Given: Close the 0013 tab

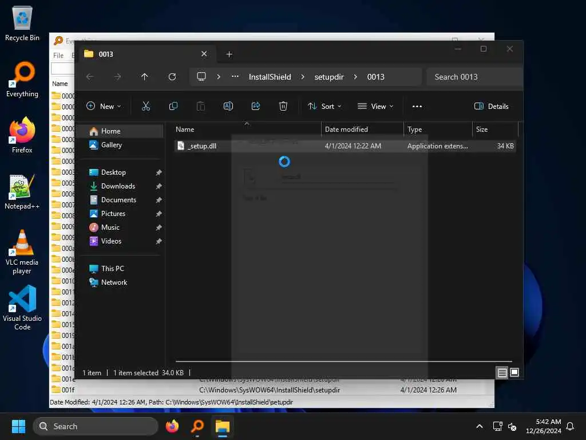Looking at the screenshot, I should [204, 54].
